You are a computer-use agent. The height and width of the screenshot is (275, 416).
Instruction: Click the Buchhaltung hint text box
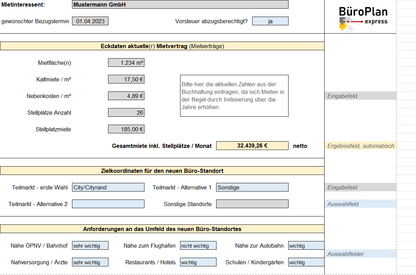coord(234,96)
